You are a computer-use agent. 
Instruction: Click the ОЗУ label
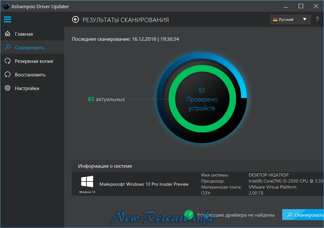[x=206, y=193]
